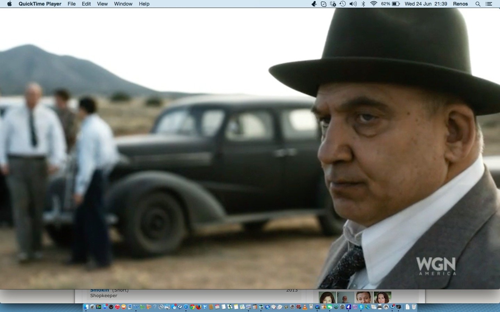Click the Bluetooth menu bar icon
The image size is (500, 312).
364,4
